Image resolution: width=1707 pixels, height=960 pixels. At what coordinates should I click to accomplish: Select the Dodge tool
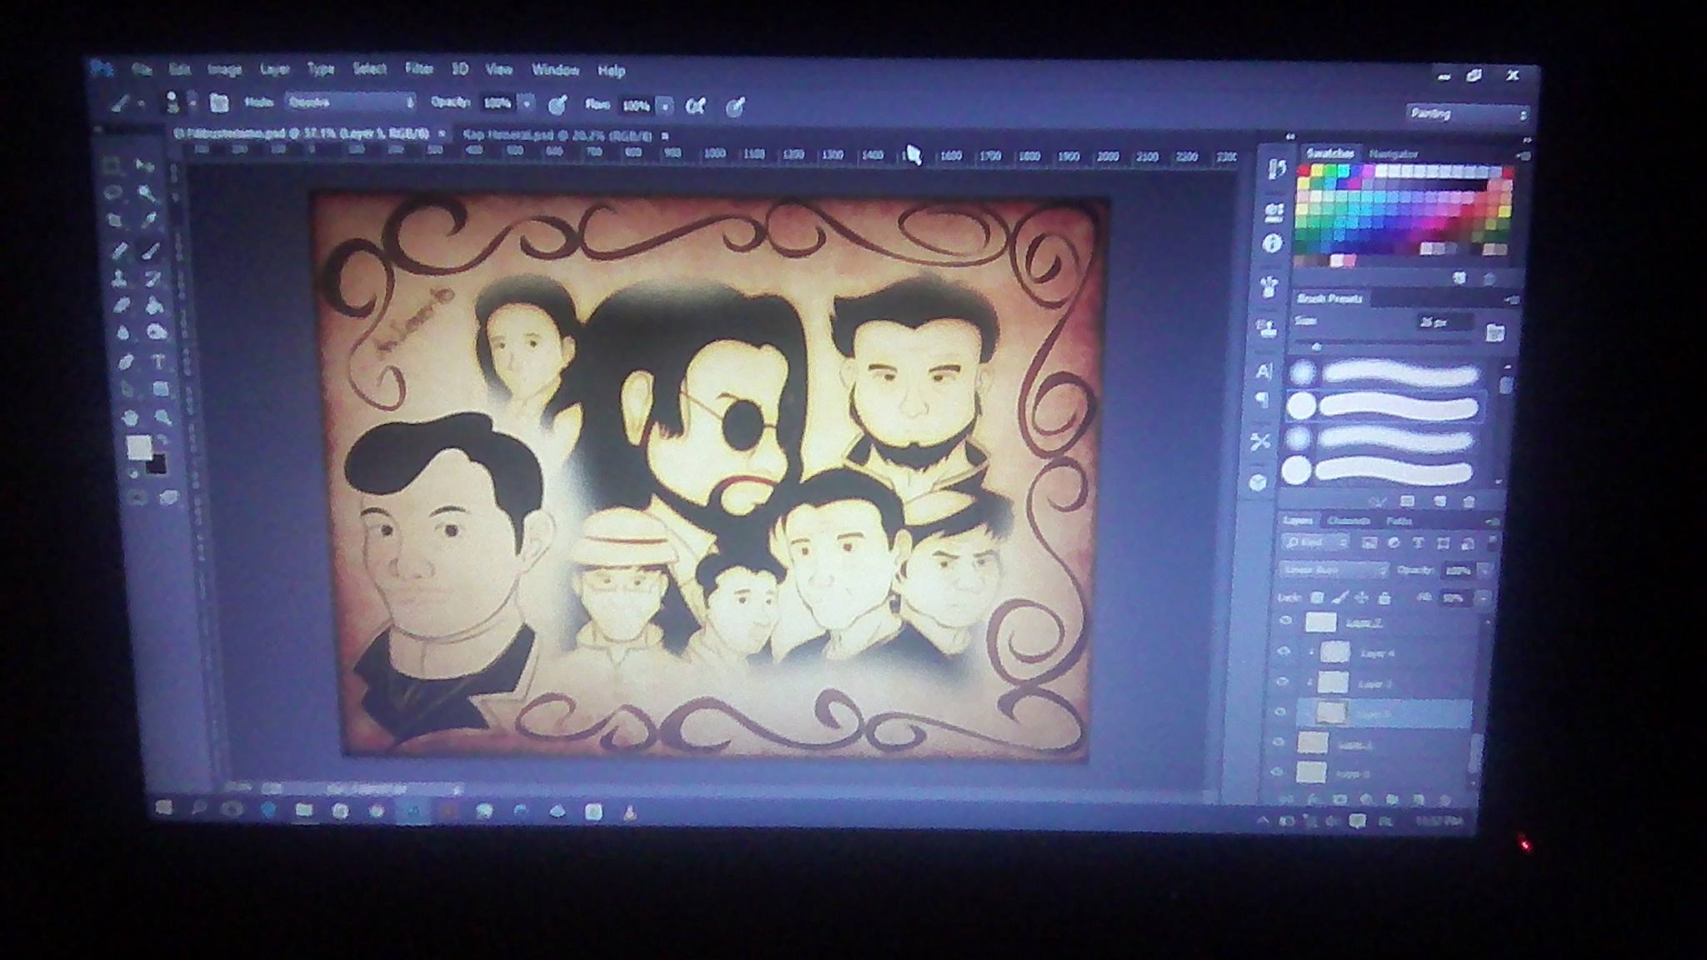click(157, 333)
